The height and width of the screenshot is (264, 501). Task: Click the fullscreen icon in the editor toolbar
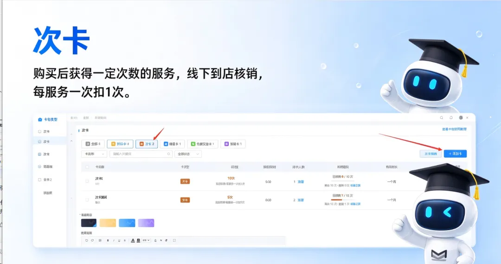(x=174, y=240)
